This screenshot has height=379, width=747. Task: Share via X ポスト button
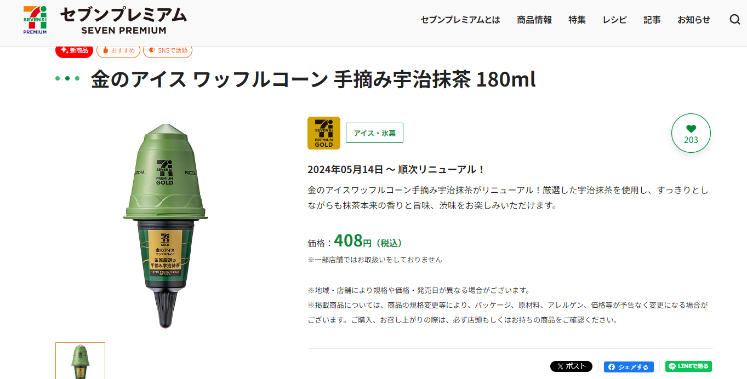pyautogui.click(x=571, y=366)
